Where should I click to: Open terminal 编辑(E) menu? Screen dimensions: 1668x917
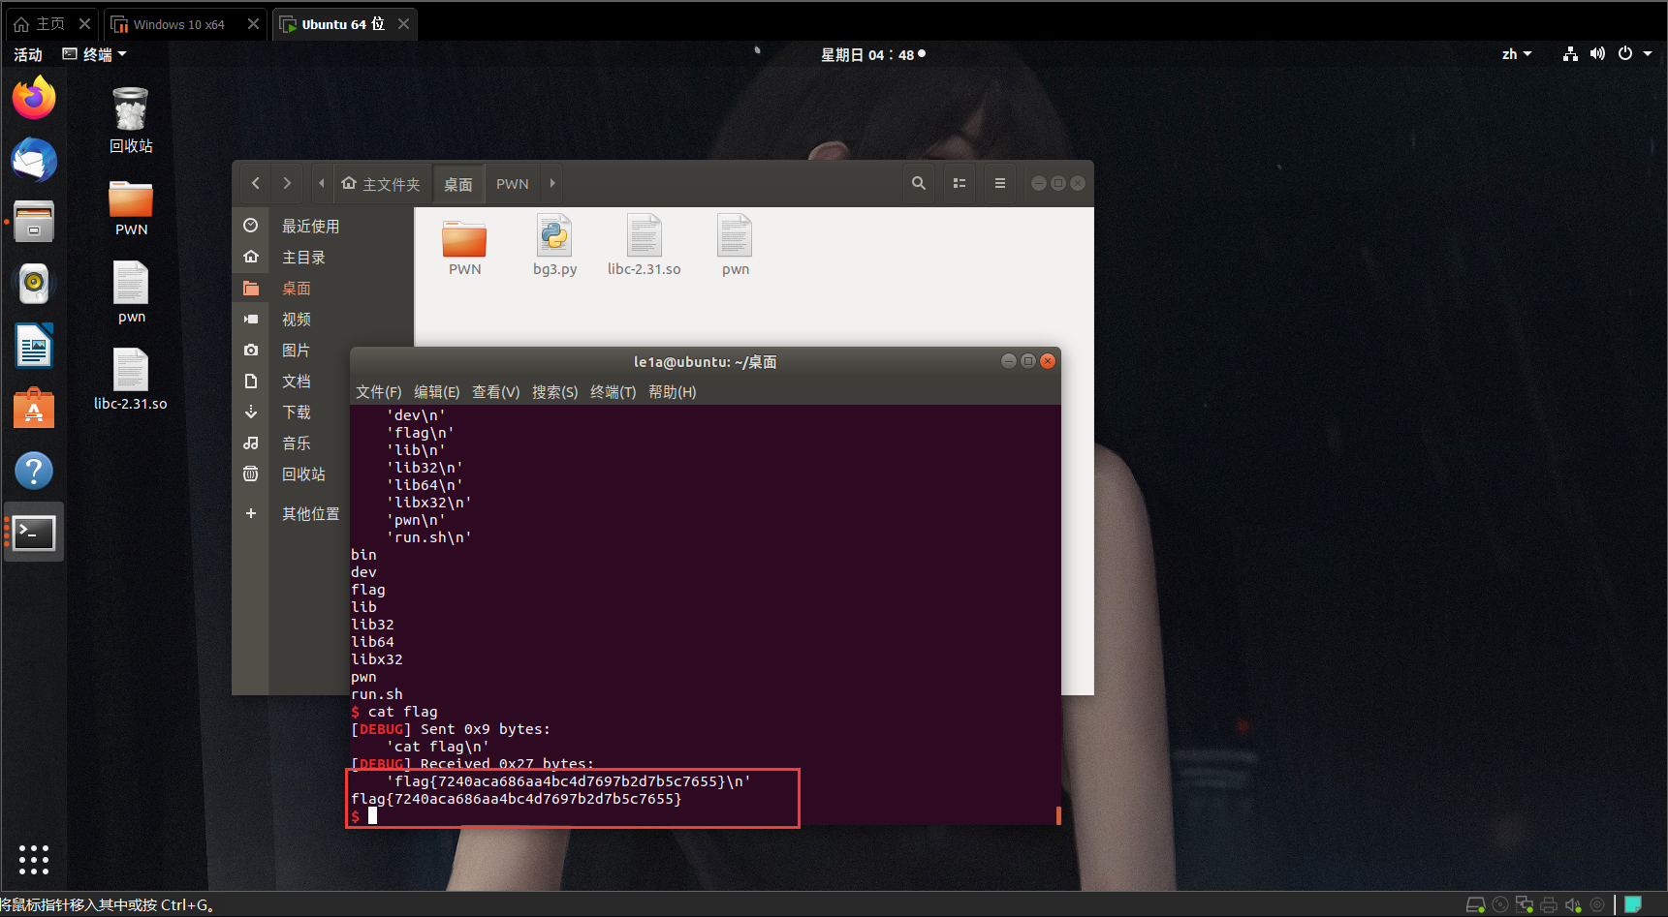(x=436, y=391)
